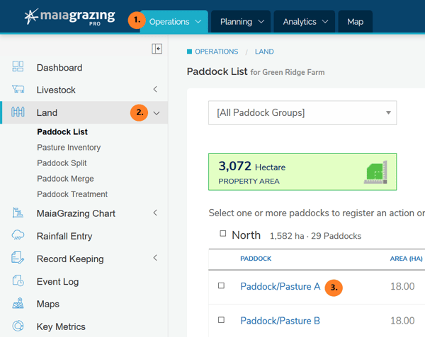The image size is (425, 337).
Task: Expand the Livestock submenu chevron
Action: (155, 90)
